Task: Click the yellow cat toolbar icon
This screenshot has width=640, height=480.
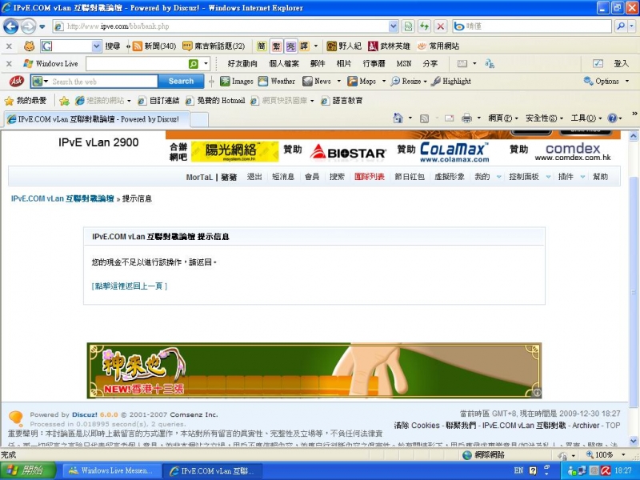Action: point(29,46)
